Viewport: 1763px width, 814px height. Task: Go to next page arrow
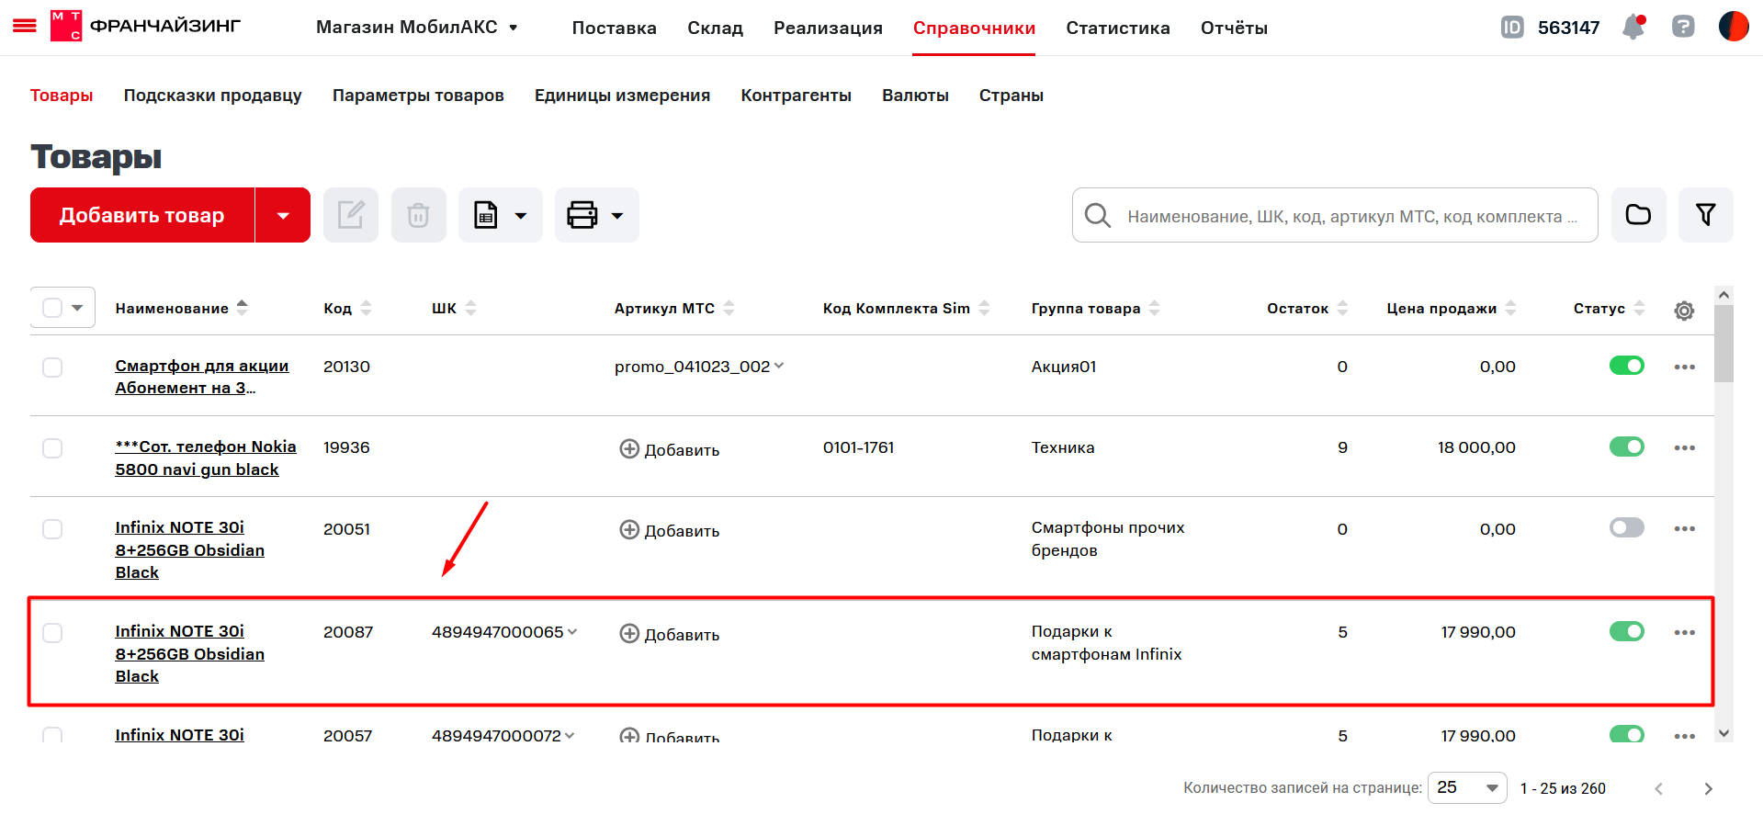point(1708,788)
